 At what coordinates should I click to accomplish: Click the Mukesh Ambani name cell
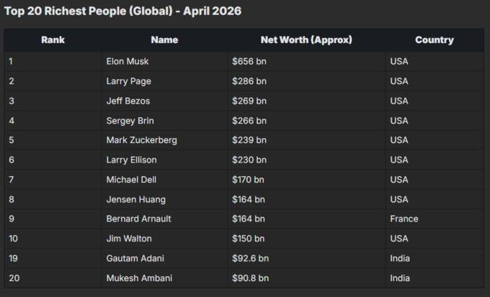pyautogui.click(x=165, y=278)
